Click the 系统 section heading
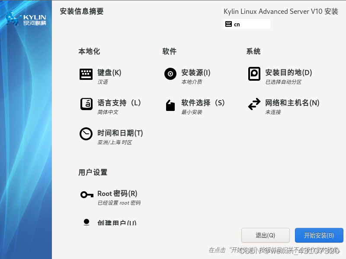 pos(253,51)
